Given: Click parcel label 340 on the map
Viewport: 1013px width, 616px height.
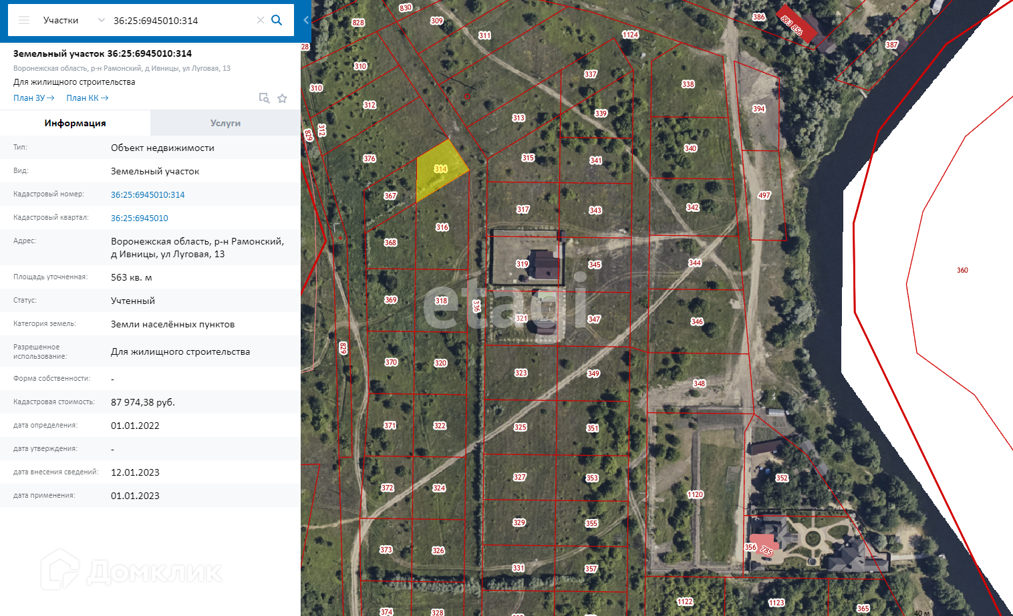Looking at the screenshot, I should [x=690, y=148].
